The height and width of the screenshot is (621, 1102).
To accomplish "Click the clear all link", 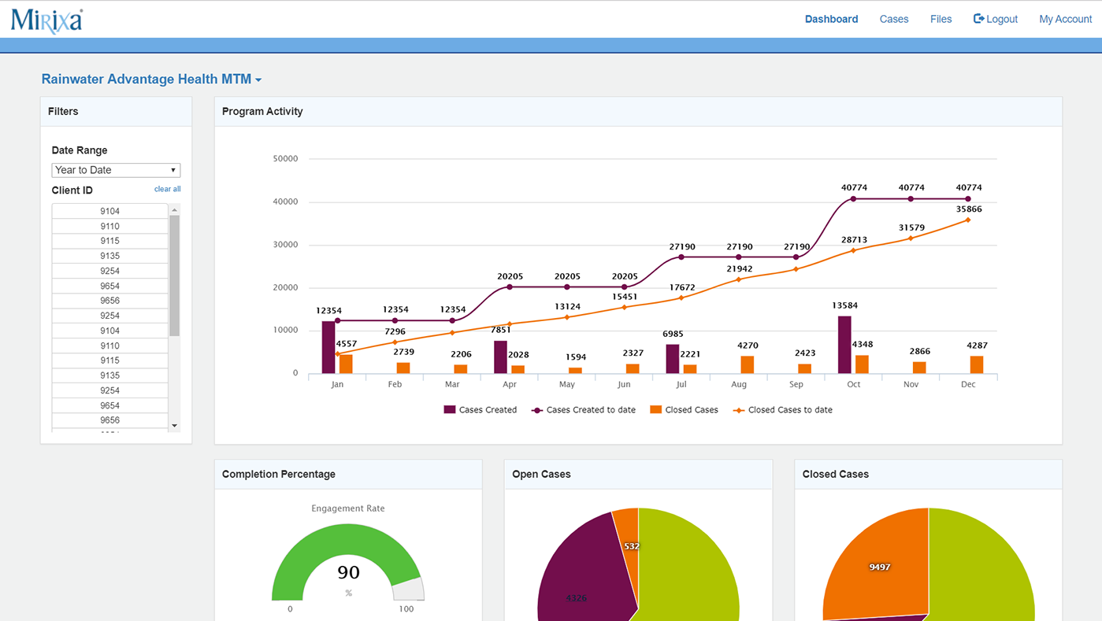I will (x=167, y=189).
